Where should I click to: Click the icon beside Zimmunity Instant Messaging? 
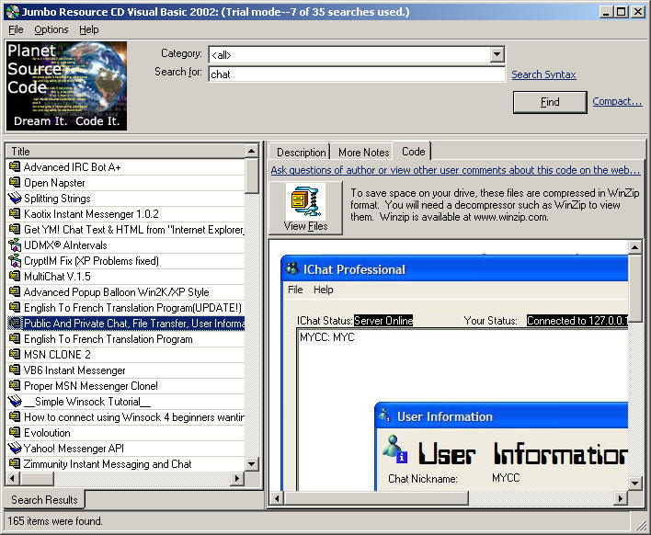click(x=15, y=463)
